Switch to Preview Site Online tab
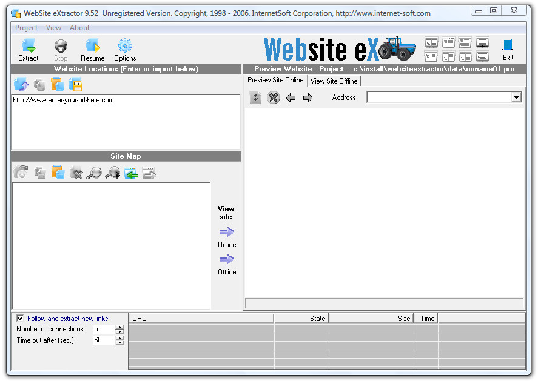The height and width of the screenshot is (381, 538). (x=275, y=80)
